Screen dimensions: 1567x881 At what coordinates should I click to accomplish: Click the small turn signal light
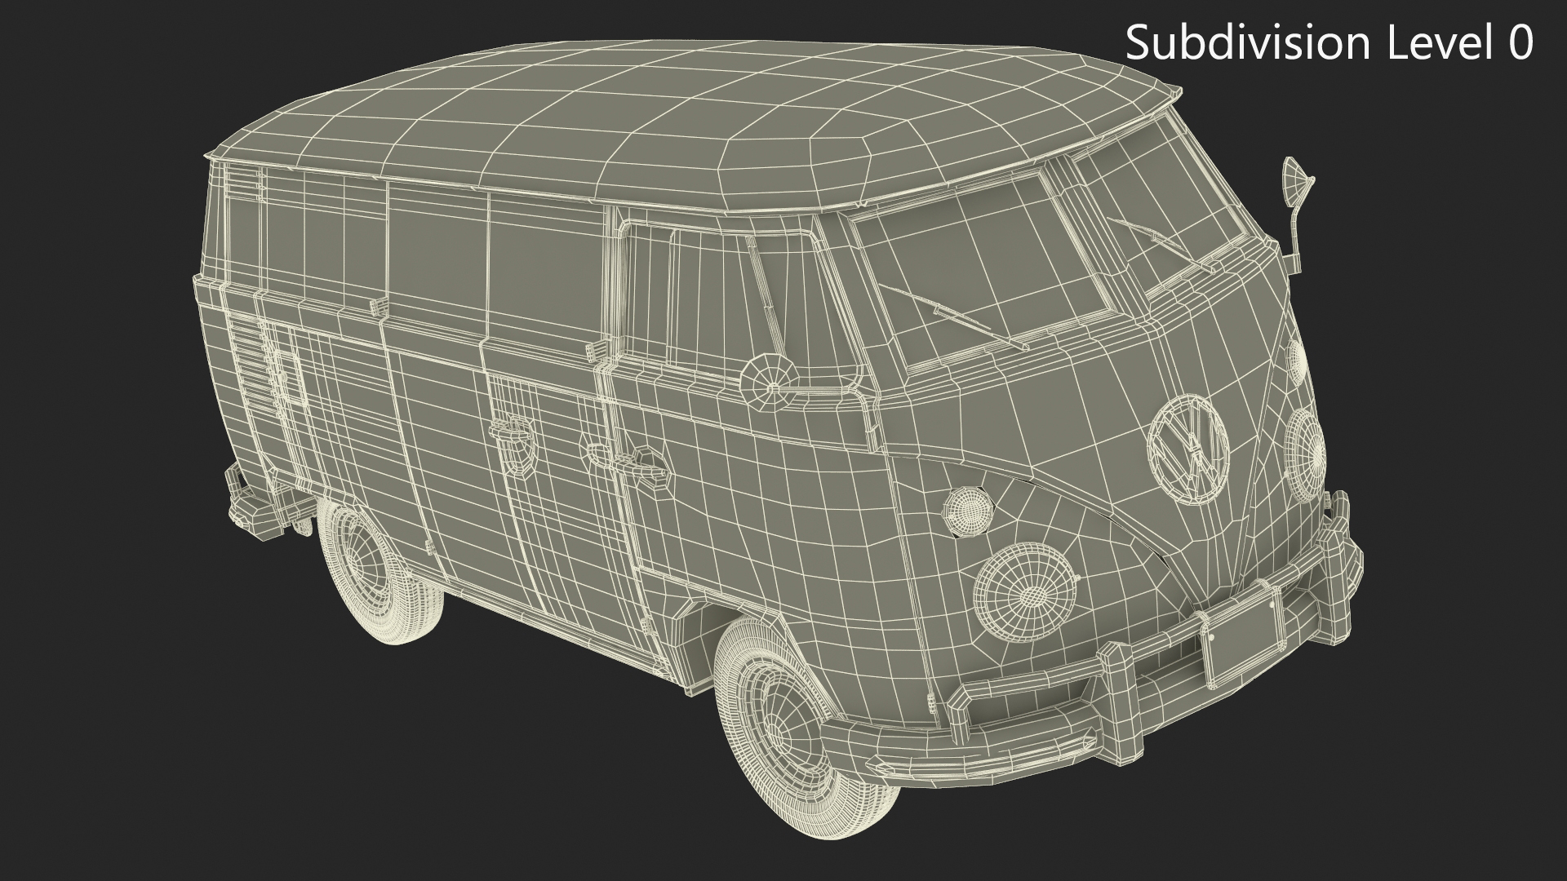click(970, 511)
